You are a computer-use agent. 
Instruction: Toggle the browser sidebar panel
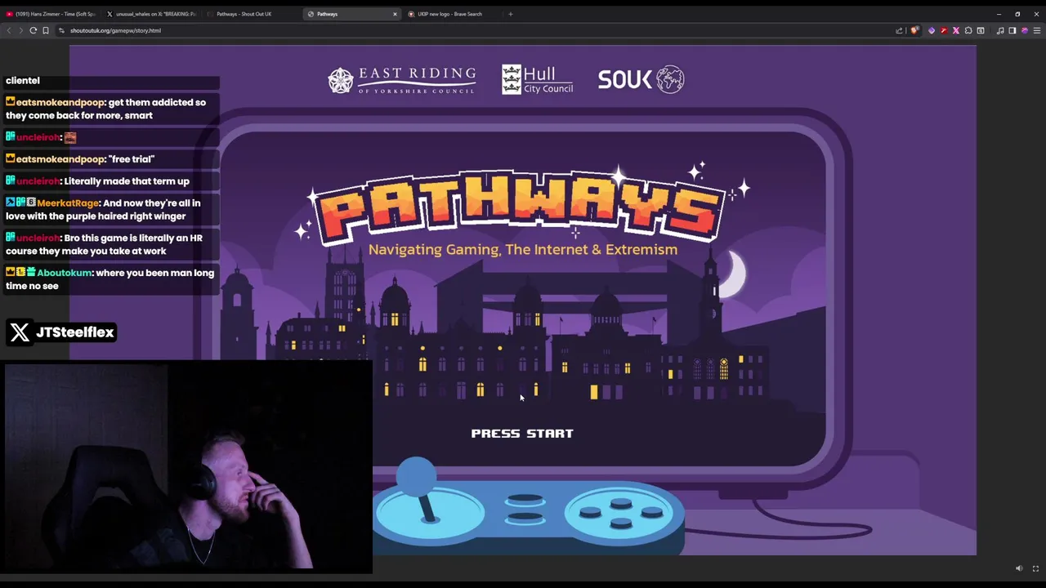[1012, 30]
